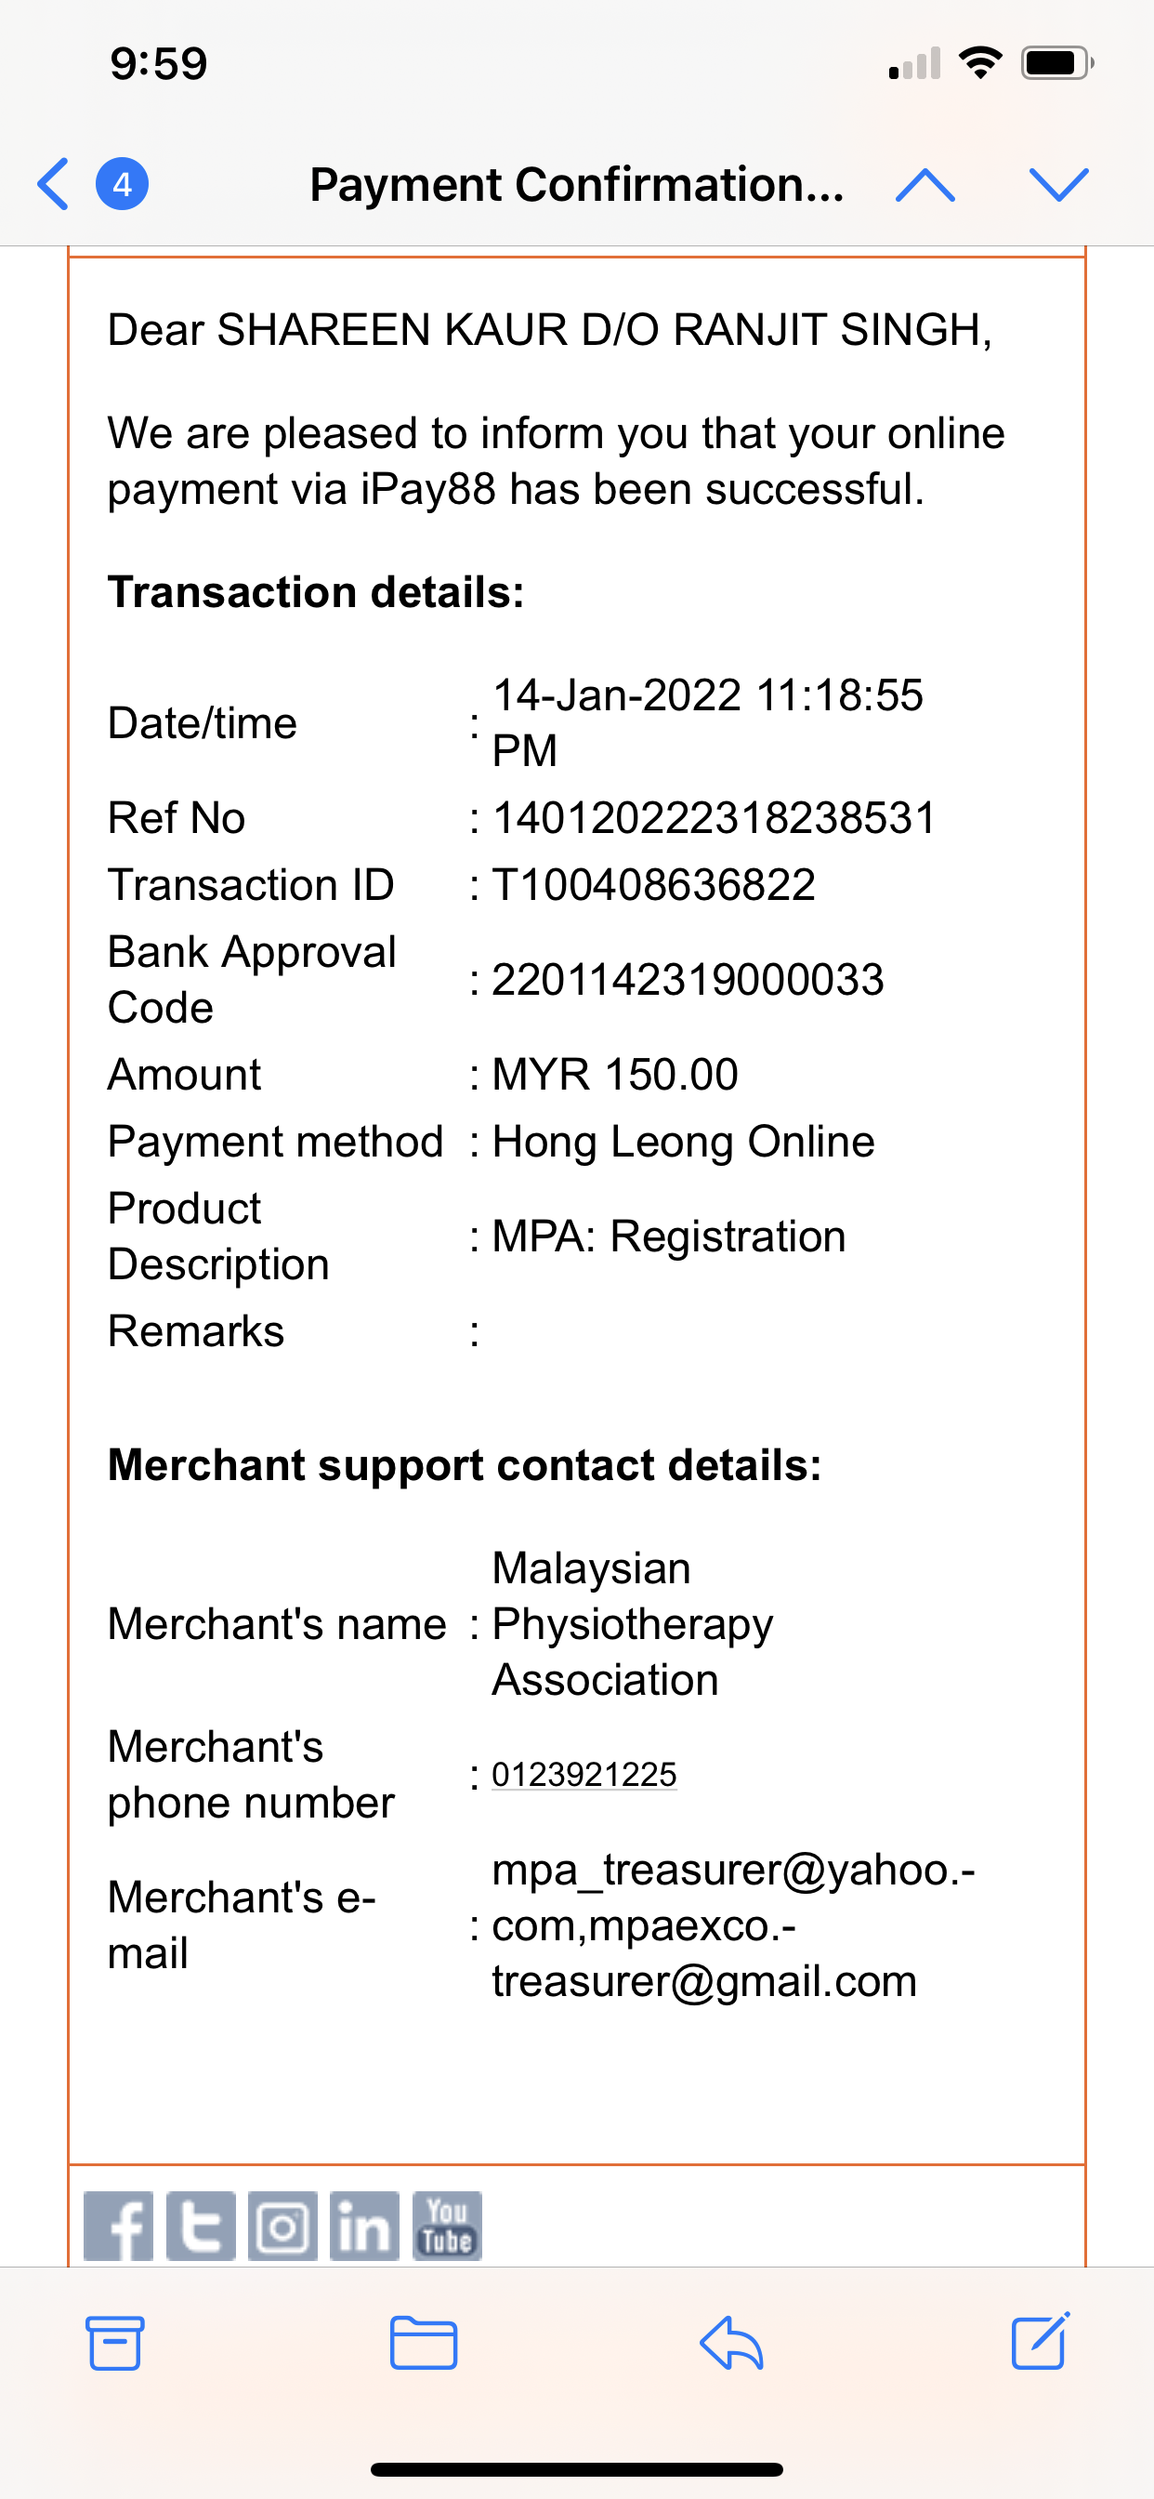This screenshot has width=1154, height=2499.
Task: Call merchant phone number 0123921225
Action: (584, 1775)
